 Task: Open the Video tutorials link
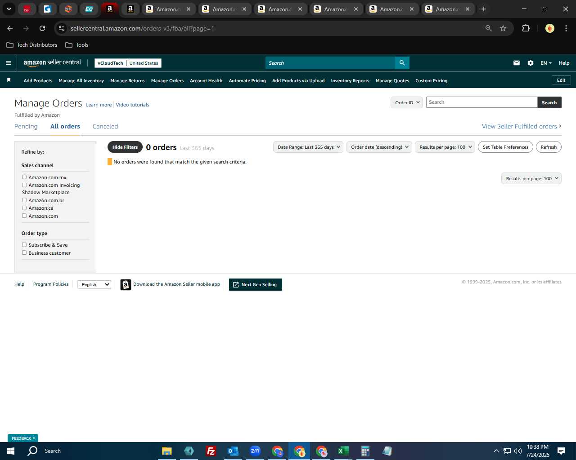132,105
